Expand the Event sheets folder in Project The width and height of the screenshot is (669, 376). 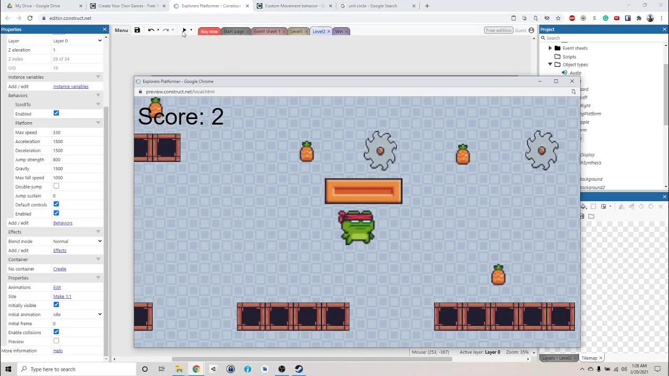[x=550, y=48]
